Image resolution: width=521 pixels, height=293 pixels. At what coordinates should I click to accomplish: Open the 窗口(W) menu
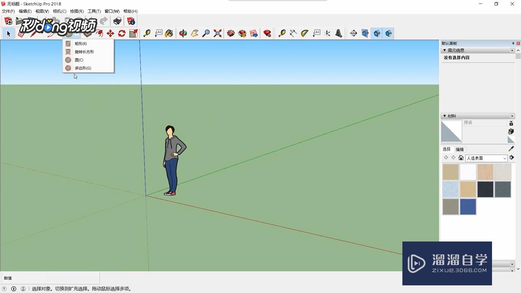point(112,11)
